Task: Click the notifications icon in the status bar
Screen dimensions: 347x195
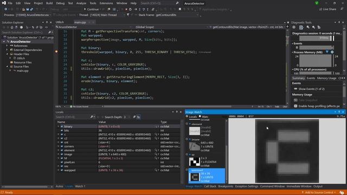Action: click(342, 193)
